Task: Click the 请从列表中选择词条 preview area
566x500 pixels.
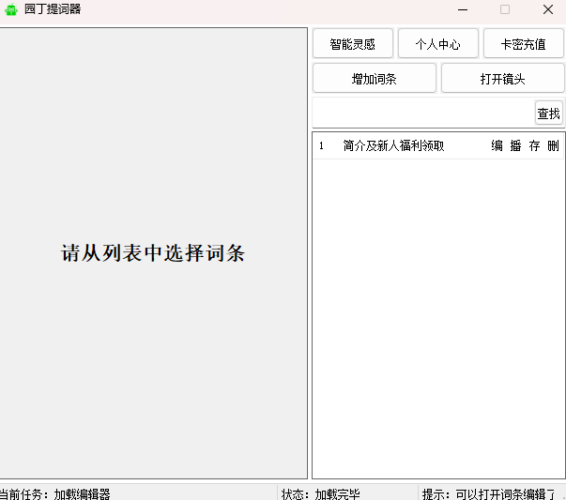Action: tap(153, 253)
